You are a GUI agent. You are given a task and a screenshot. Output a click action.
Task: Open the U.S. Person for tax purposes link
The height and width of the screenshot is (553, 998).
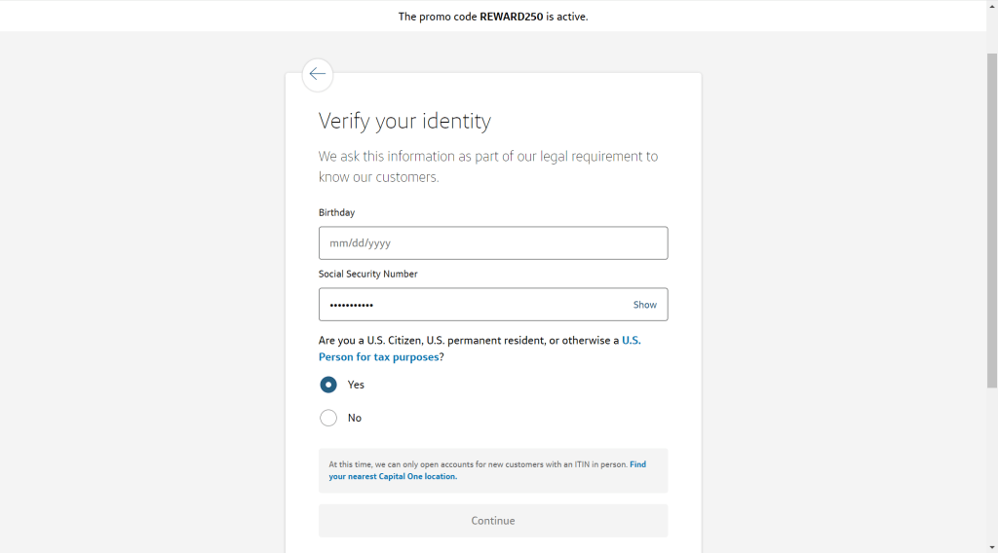pos(480,349)
